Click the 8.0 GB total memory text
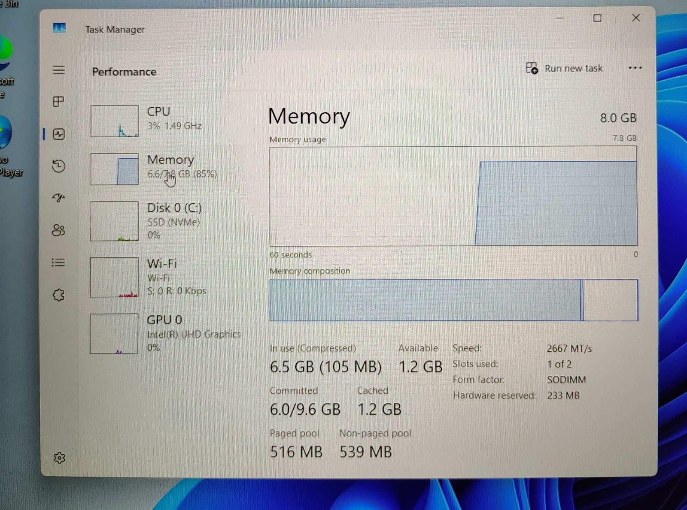The image size is (687, 510). point(618,118)
